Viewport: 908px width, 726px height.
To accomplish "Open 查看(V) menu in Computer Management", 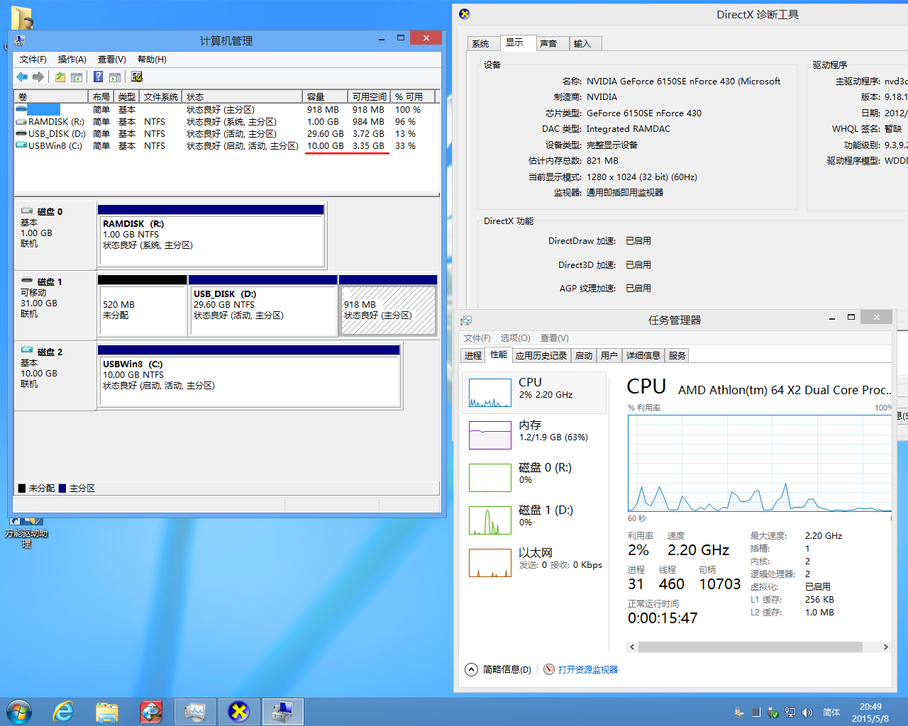I will [112, 60].
